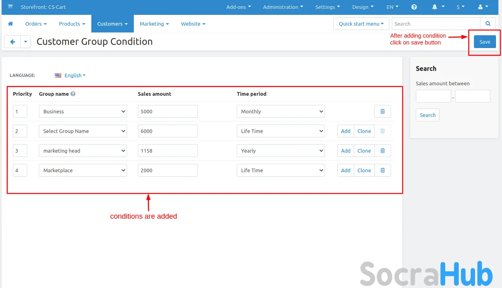502x288 pixels.
Task: Open the Quick start menu dropdown
Action: pyautogui.click(x=361, y=24)
